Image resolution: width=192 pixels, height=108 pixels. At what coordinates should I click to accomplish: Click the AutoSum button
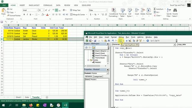(x=159, y=9)
